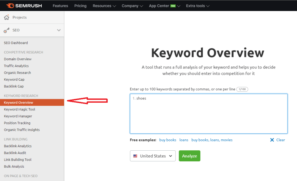The image size is (297, 181).
Task: Click the SEO key icon
Action: point(7,30)
